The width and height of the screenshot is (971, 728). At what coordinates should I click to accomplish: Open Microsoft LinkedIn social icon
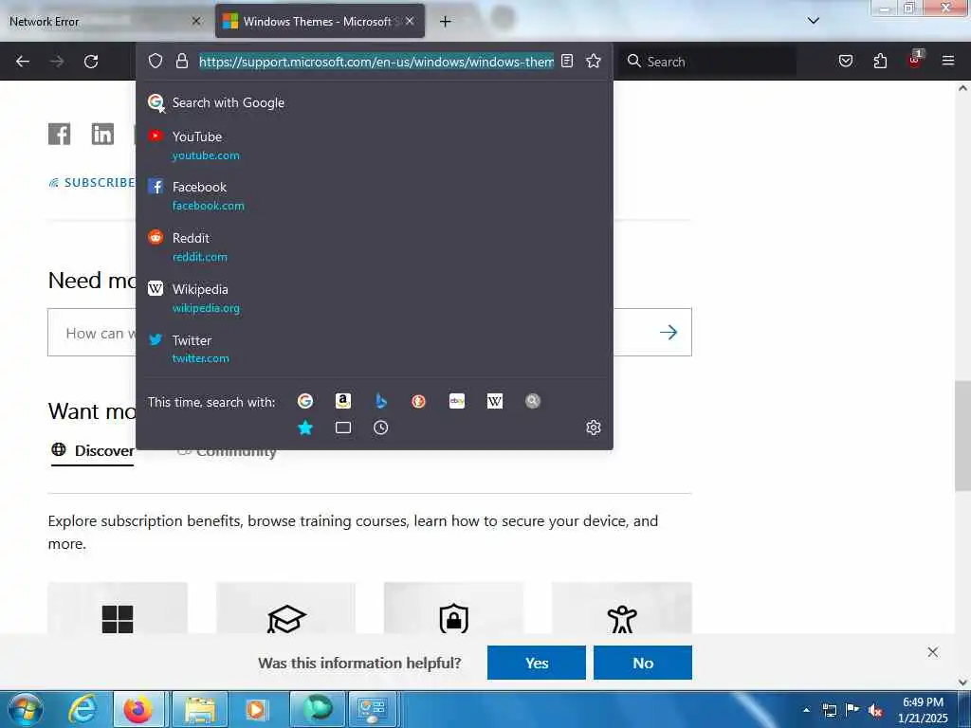pos(102,134)
